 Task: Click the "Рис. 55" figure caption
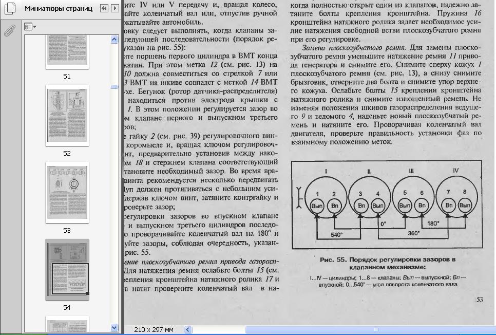click(387, 263)
